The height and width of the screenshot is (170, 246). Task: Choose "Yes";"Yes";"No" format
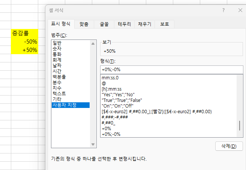tap(169, 95)
